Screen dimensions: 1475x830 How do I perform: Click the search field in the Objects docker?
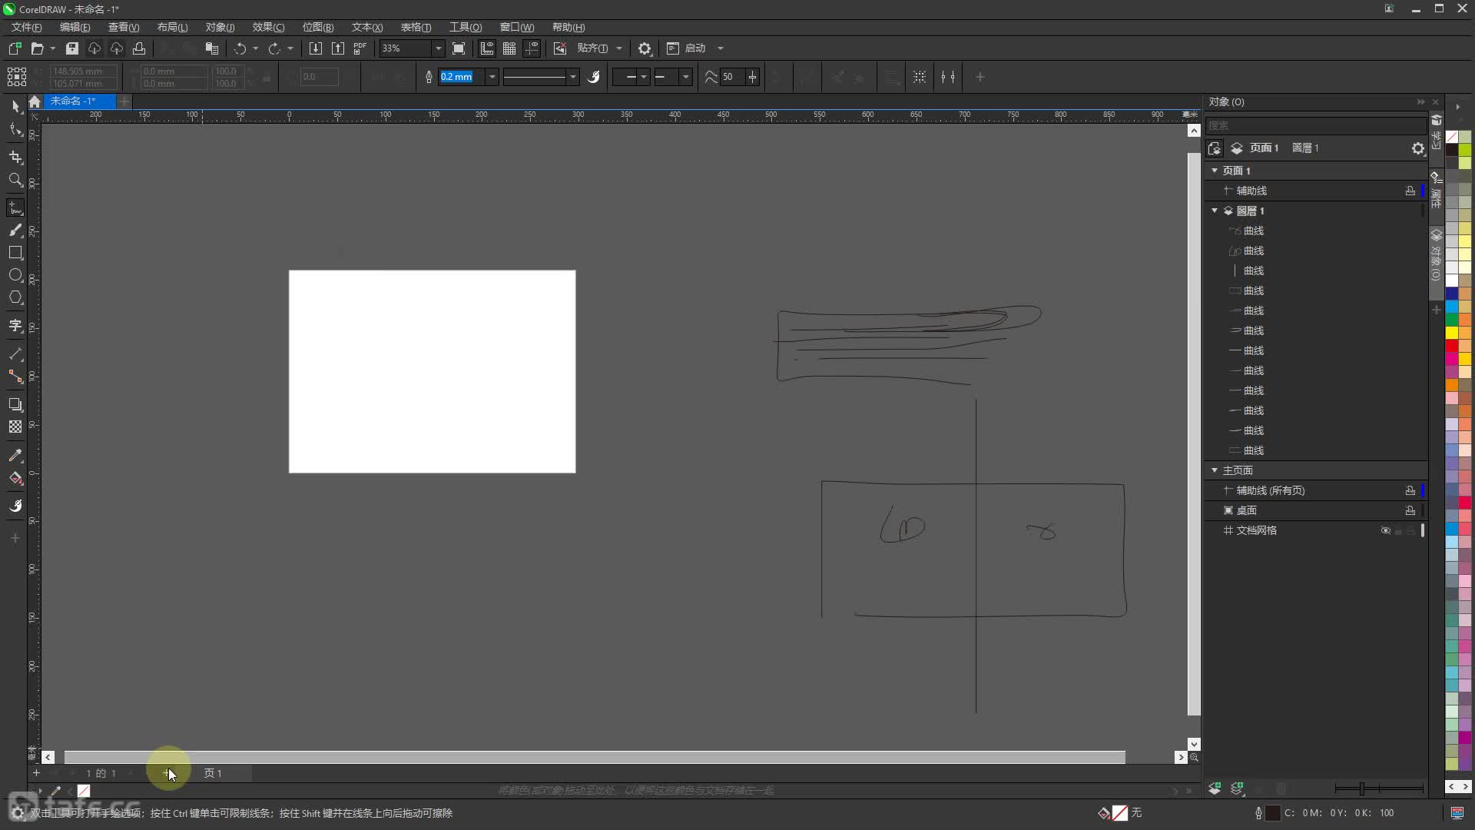(1316, 125)
